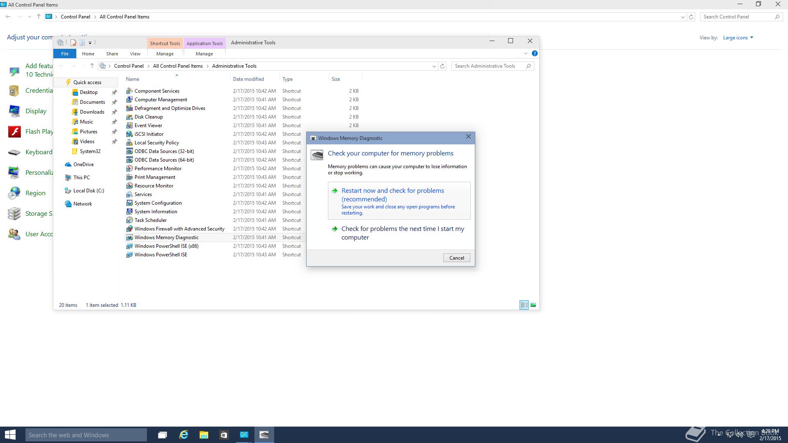Open the Administrative Tools address bar dropdown
Image resolution: width=788 pixels, height=443 pixels.
(434, 66)
